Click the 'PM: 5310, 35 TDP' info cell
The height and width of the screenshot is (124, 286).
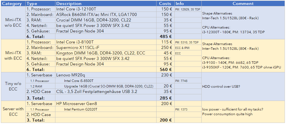188,42
